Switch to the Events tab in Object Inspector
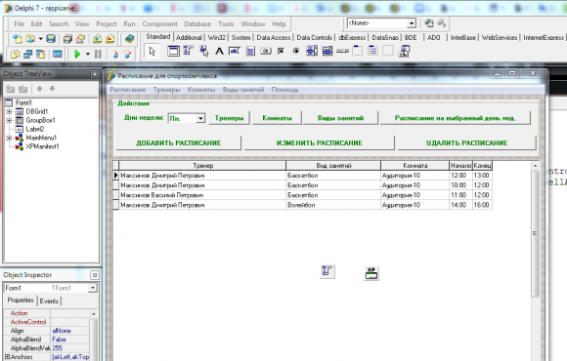This screenshot has height=361, width=567. (x=49, y=301)
